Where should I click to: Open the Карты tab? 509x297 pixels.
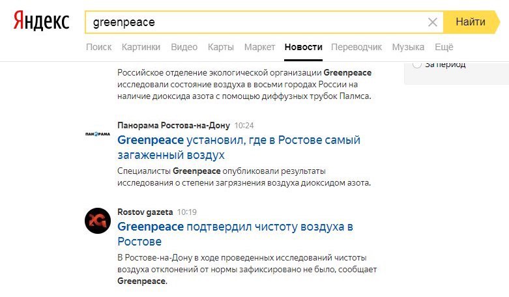(x=221, y=47)
